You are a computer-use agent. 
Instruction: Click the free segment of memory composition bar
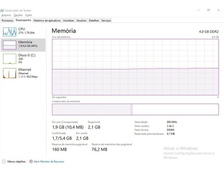(x=176, y=110)
